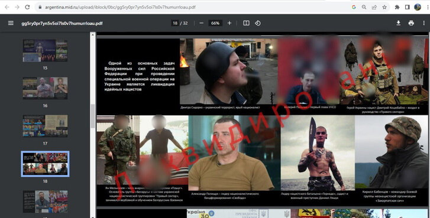Reload the PDF page

pos(27,8)
